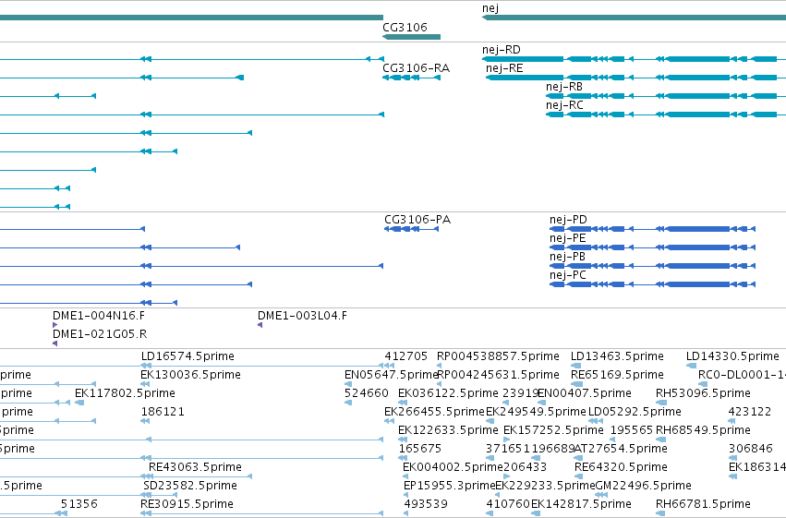Image resolution: width=786 pixels, height=518 pixels.
Task: Click the purple arrow under DME1-003L04.F
Action: 260,325
